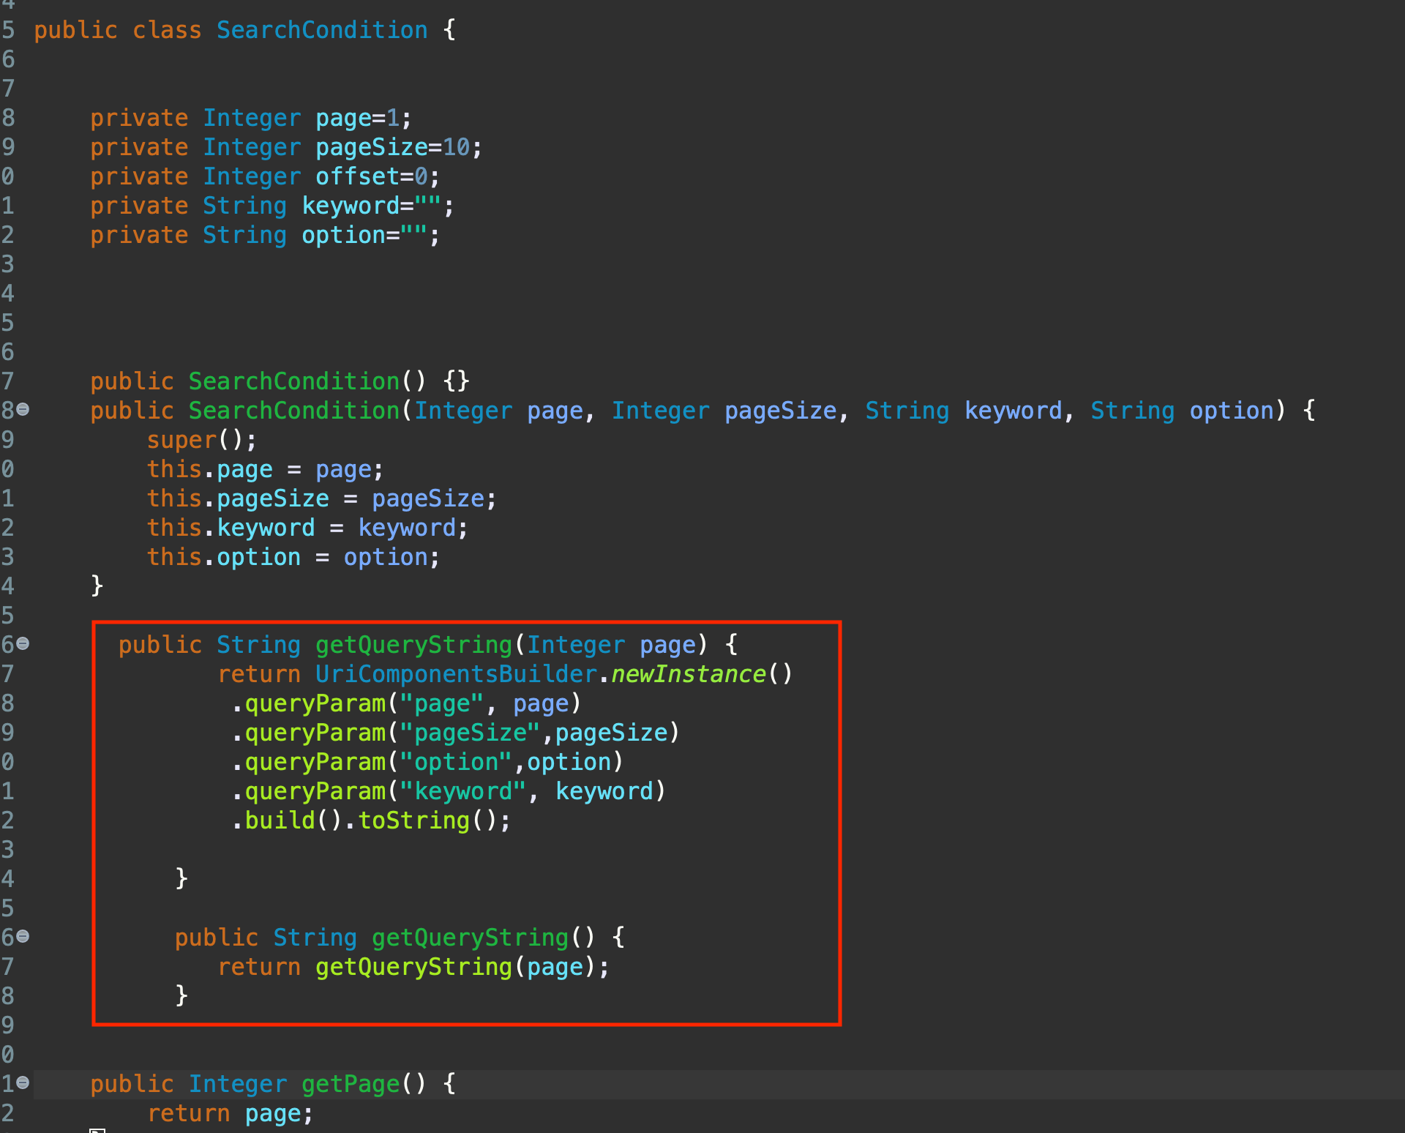Collapse the SearchCondition four-argument constructor fold
The height and width of the screenshot is (1133, 1405).
[x=23, y=410]
